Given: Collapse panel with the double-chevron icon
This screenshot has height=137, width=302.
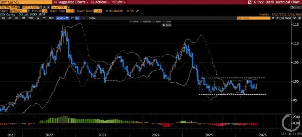Looking at the screenshot, I should tap(273, 18).
